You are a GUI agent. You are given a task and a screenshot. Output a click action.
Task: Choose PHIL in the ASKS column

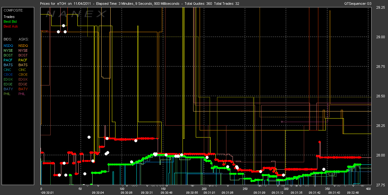23,94
